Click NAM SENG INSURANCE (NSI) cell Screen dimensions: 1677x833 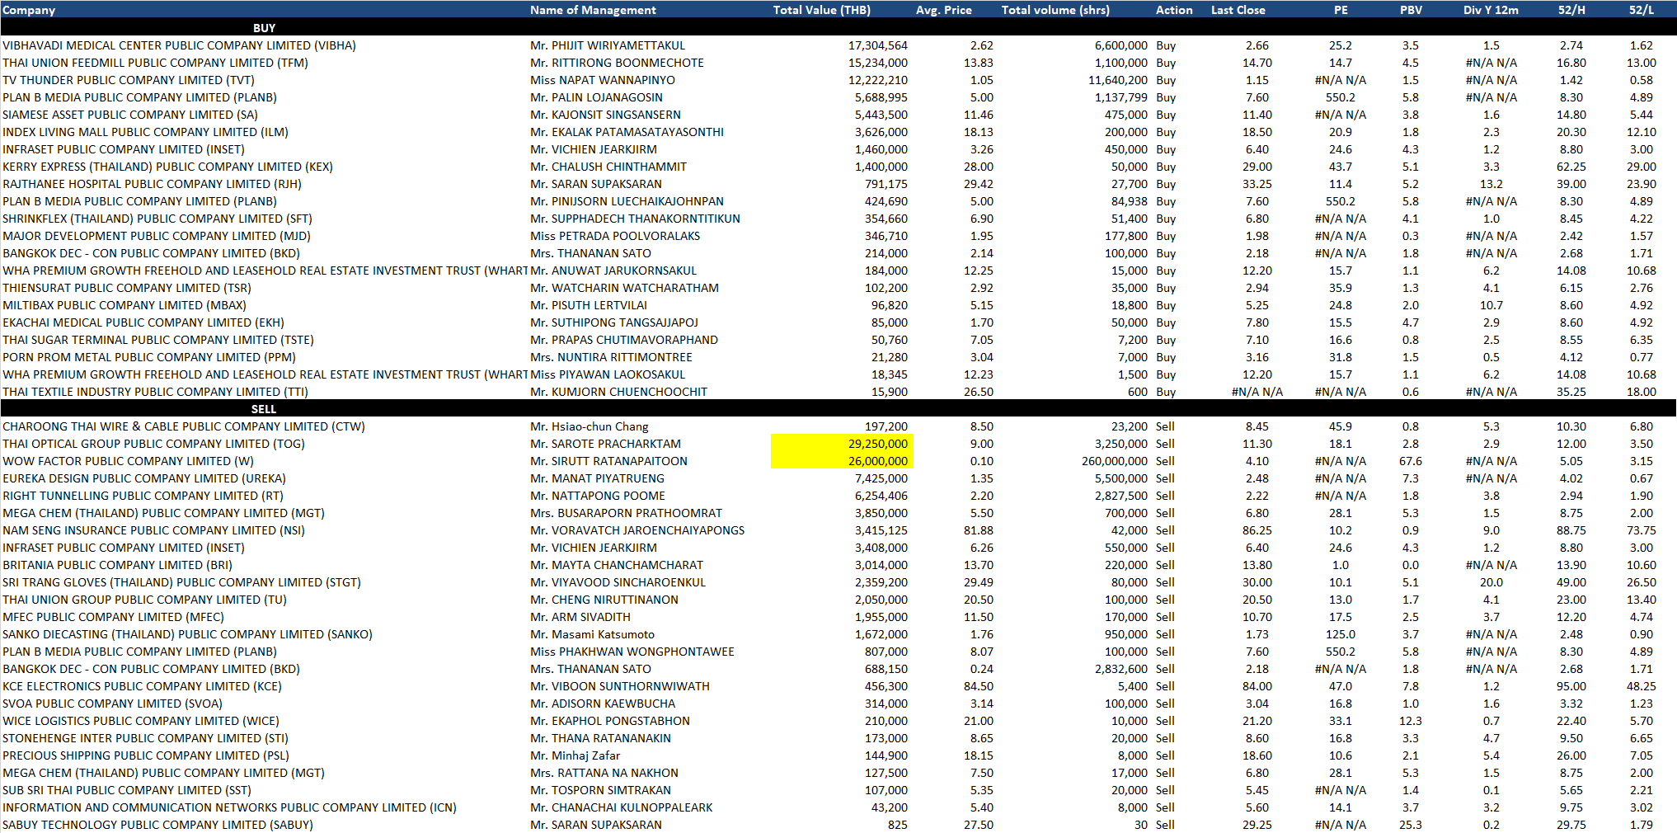tap(153, 530)
